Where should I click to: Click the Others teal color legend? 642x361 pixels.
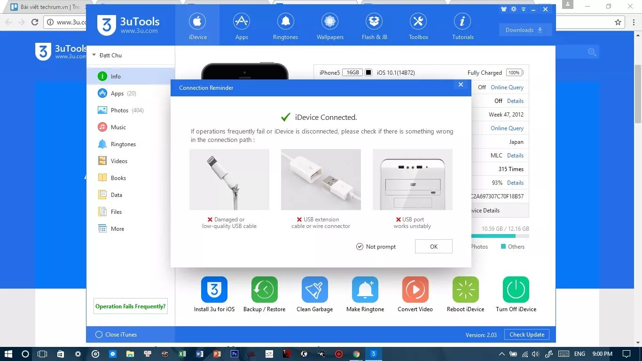click(x=503, y=246)
